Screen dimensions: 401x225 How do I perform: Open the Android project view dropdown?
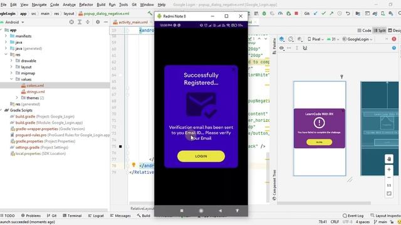click(15, 22)
